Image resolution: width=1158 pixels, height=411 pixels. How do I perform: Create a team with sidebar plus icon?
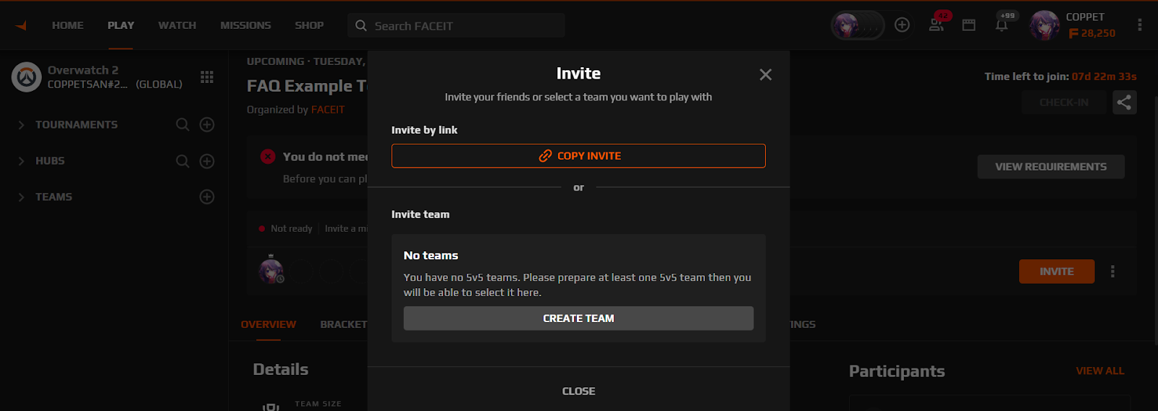click(x=207, y=196)
